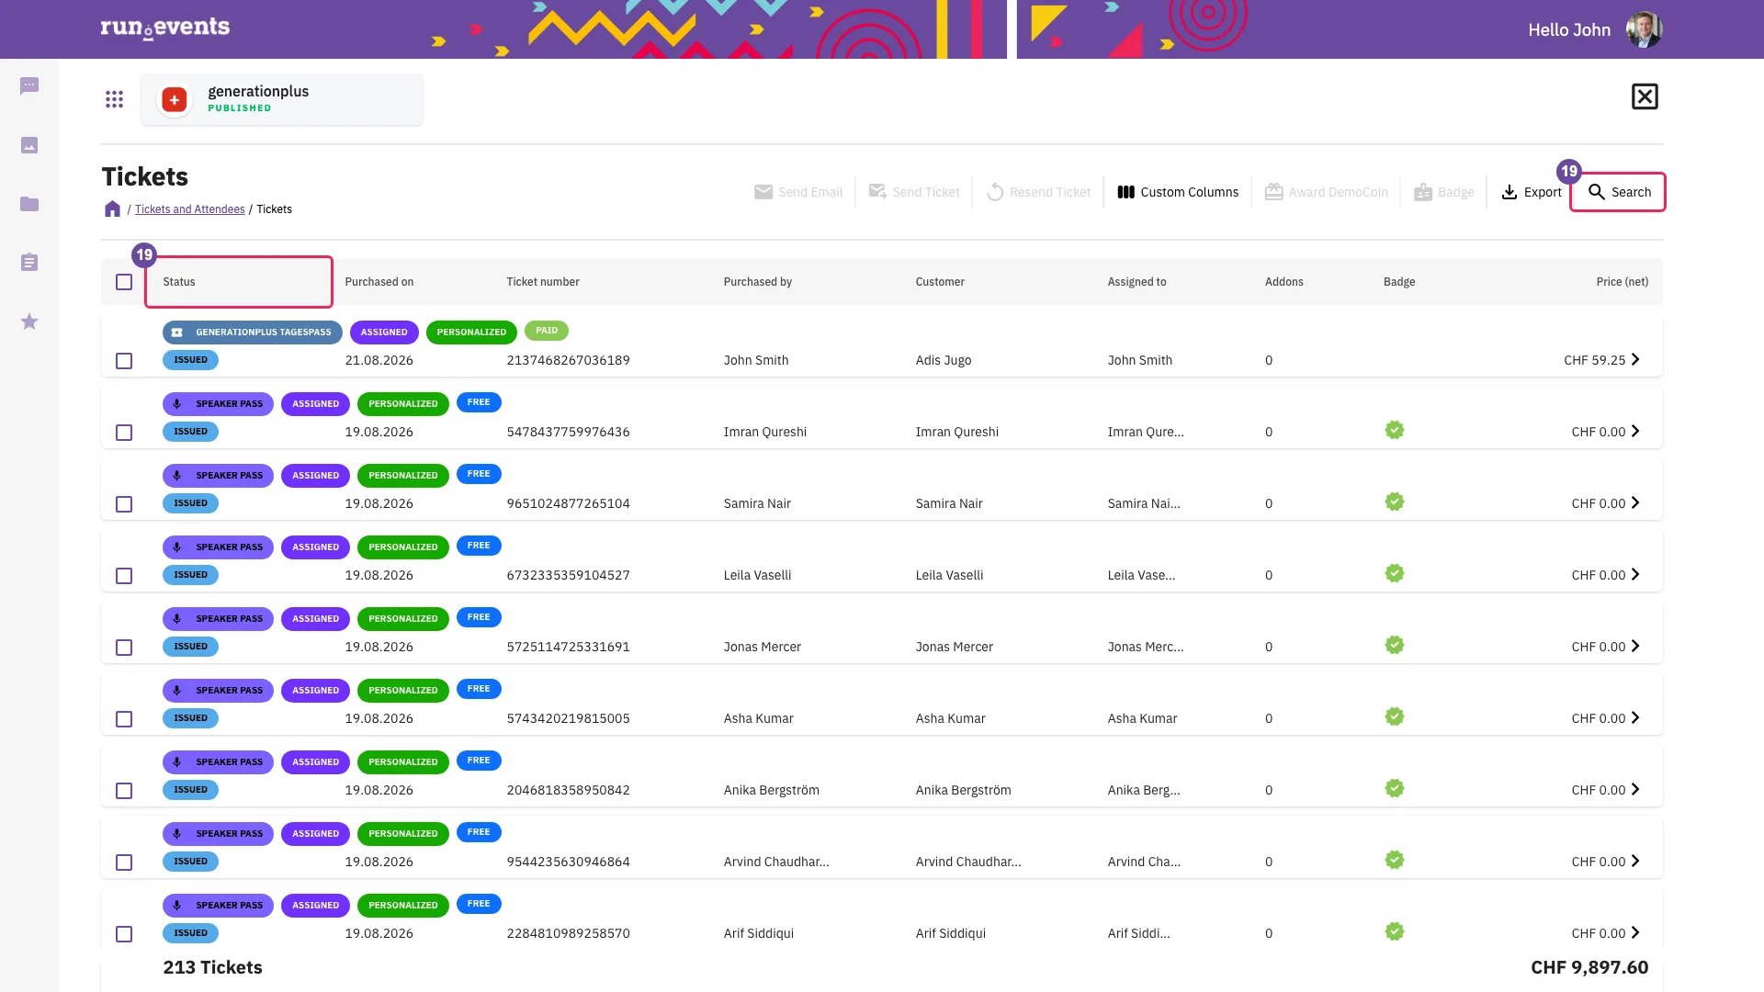This screenshot has width=1764, height=992.
Task: Expand Leila Vaselli ticket row chevron
Action: click(1635, 575)
